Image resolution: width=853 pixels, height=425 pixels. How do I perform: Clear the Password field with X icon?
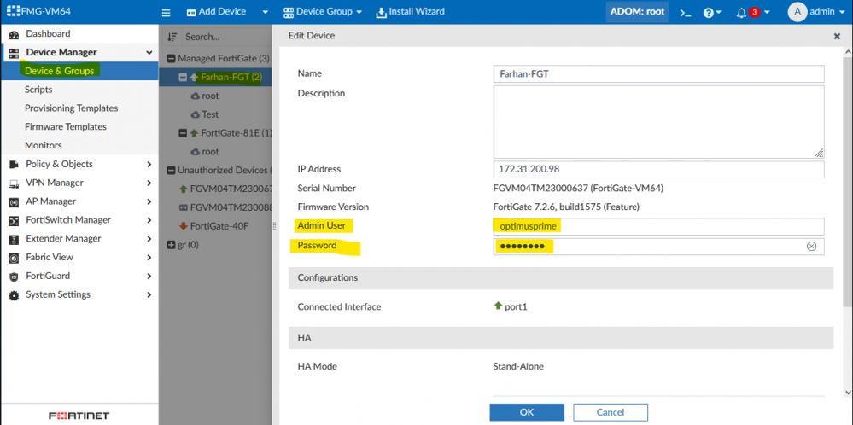pyautogui.click(x=811, y=246)
